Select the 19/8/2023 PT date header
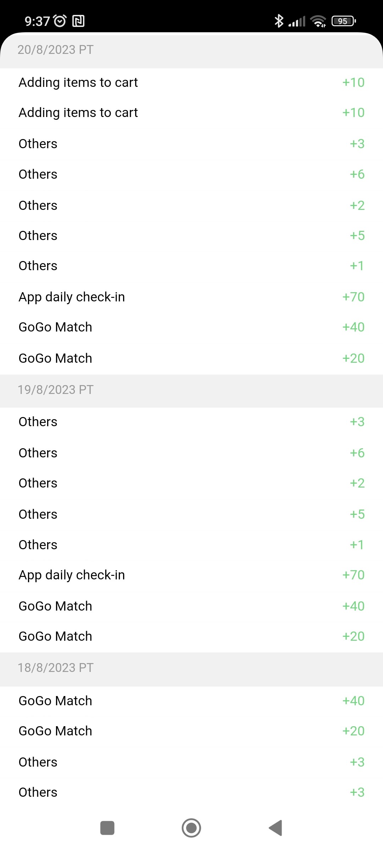The width and height of the screenshot is (383, 851). (x=56, y=390)
